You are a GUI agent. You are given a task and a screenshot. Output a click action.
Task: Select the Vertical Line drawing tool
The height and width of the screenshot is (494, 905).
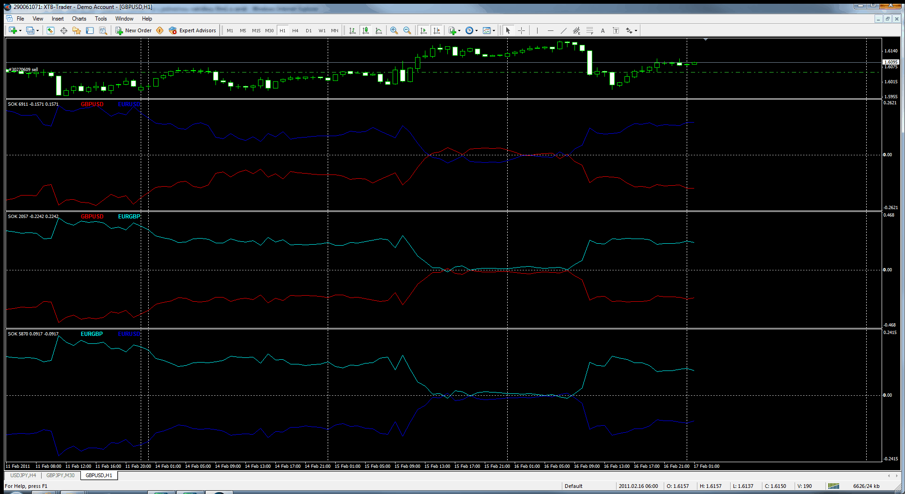pos(538,30)
